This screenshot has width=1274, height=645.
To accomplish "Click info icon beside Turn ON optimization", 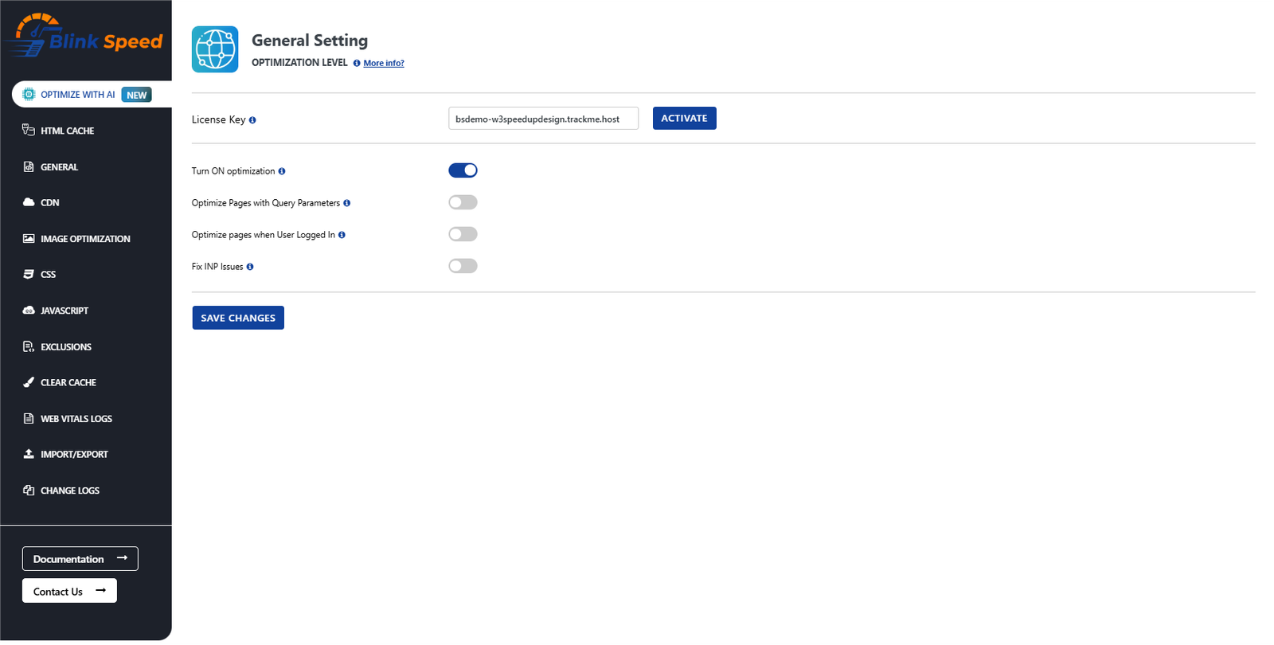I will click(282, 171).
